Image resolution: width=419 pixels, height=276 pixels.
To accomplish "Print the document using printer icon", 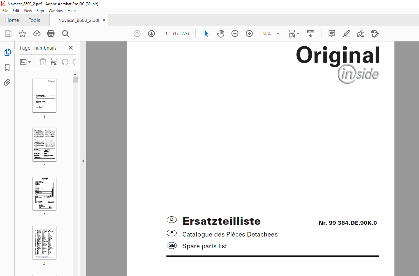I will point(51,34).
